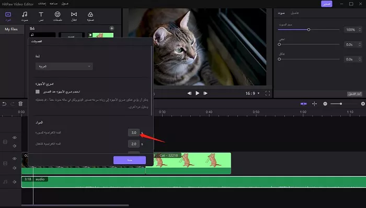The width and height of the screenshot is (366, 208).
Task: Open the language dropdown in preferences
Action: pyautogui.click(x=64, y=66)
